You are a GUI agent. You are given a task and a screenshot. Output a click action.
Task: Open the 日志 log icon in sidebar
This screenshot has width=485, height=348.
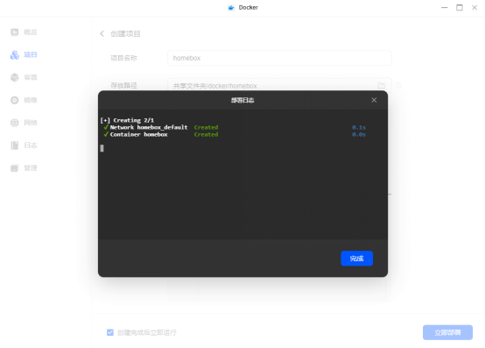pyautogui.click(x=15, y=146)
